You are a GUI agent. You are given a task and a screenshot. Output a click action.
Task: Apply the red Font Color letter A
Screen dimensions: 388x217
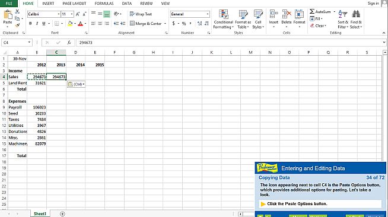coord(80,24)
